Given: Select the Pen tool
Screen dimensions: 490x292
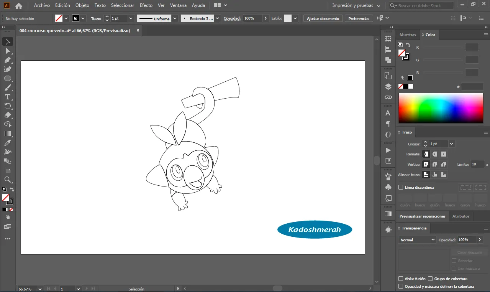Looking at the screenshot, I should coord(8,60).
